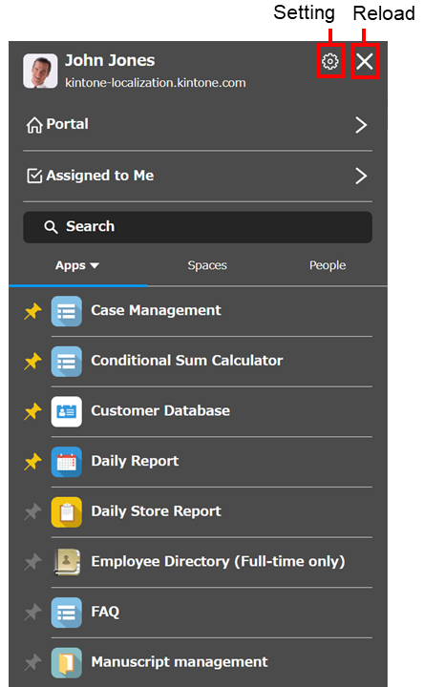424x687 pixels.
Task: Open the Portal chevron arrow
Action: pos(361,125)
